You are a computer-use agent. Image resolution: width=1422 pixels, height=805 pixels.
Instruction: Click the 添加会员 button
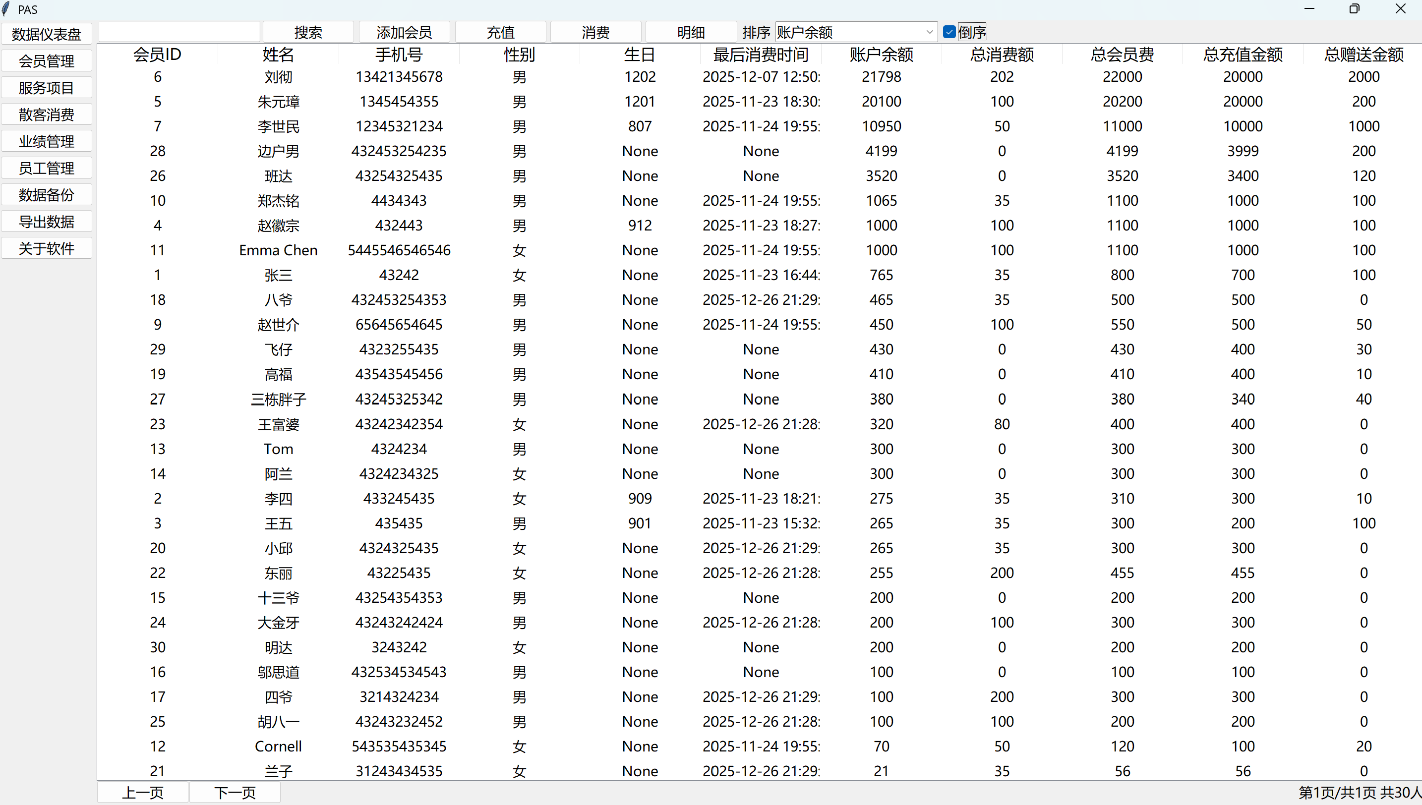click(x=404, y=32)
